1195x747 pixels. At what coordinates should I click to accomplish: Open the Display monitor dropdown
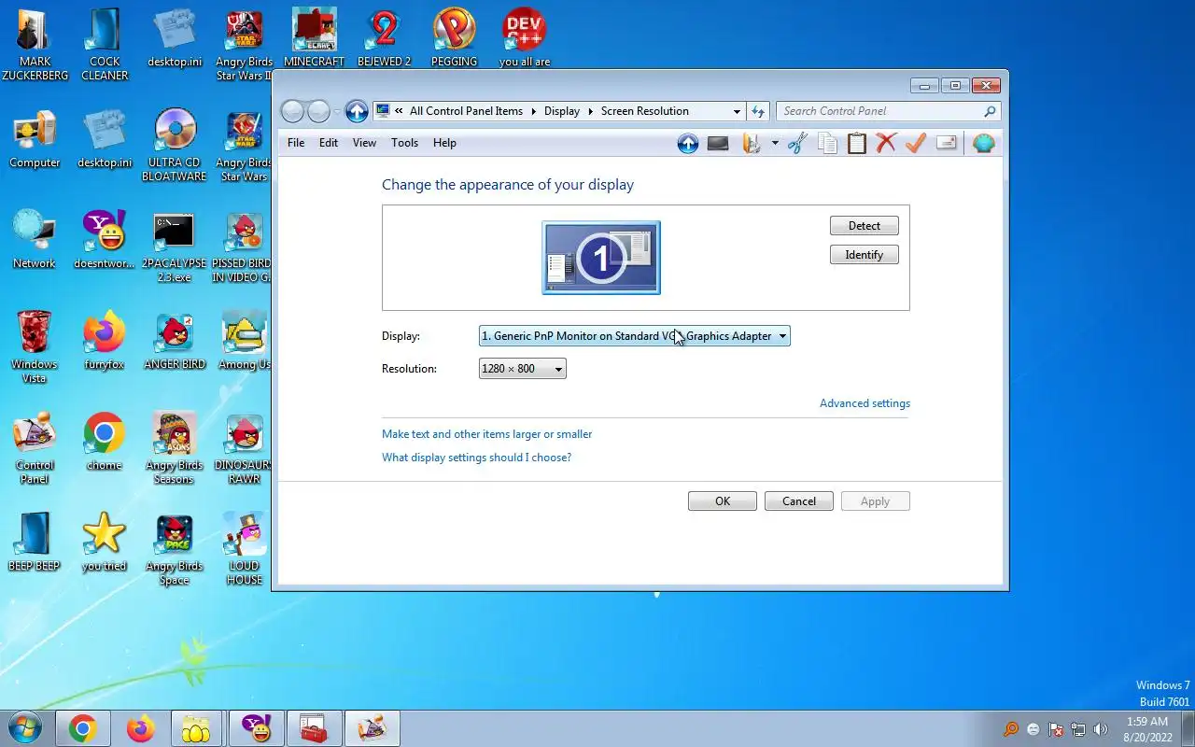[634, 336]
